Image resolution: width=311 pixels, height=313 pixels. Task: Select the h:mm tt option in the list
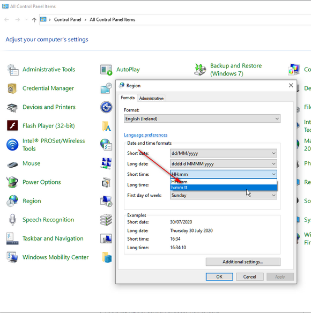click(x=224, y=188)
